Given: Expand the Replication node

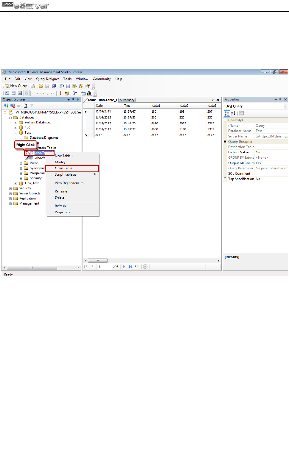Looking at the screenshot, I should coord(10,199).
